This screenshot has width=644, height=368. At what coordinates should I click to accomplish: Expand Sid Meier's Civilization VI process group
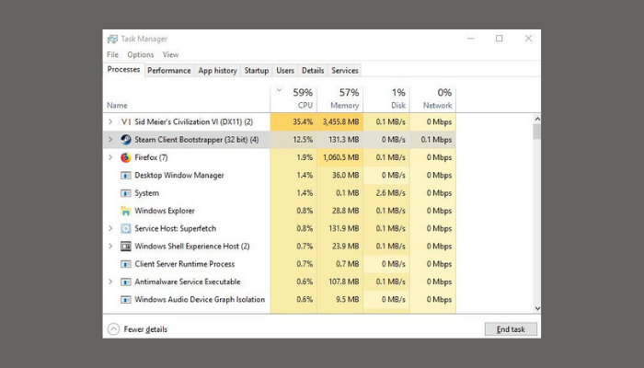coord(110,122)
